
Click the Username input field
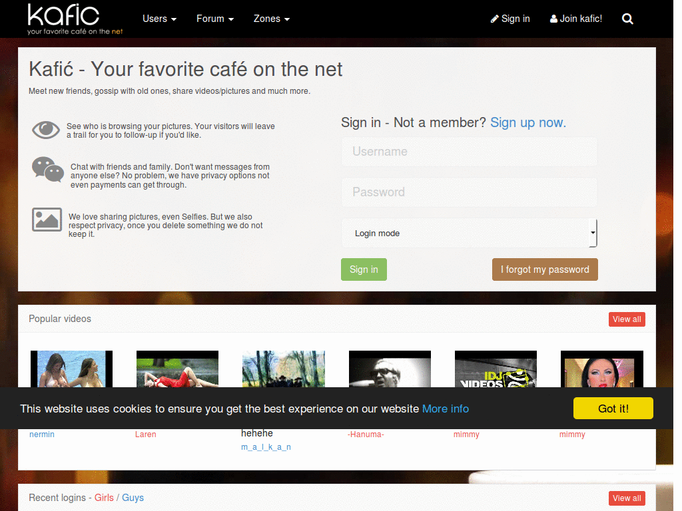click(x=470, y=152)
